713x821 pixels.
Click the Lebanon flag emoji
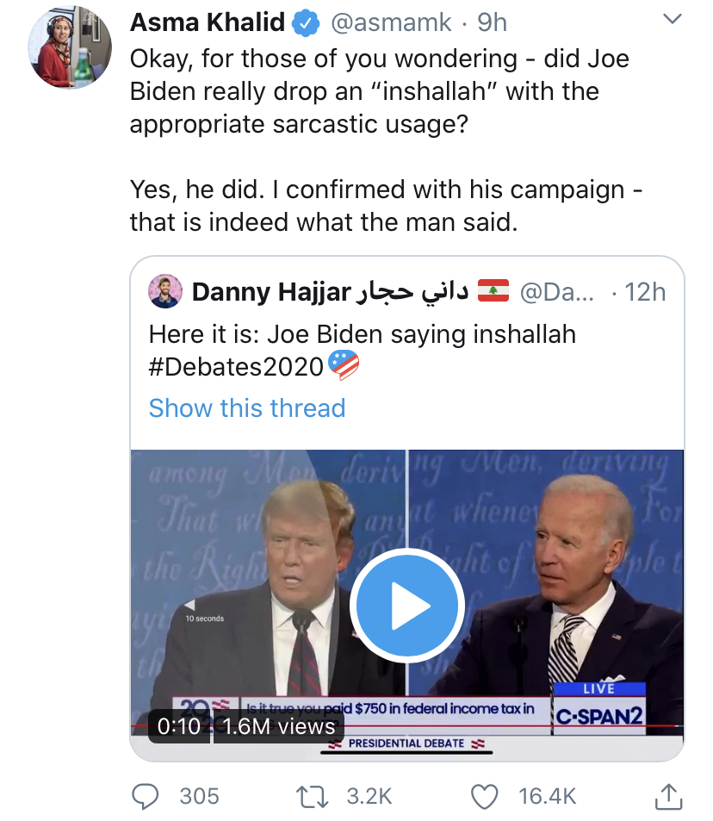coord(493,291)
